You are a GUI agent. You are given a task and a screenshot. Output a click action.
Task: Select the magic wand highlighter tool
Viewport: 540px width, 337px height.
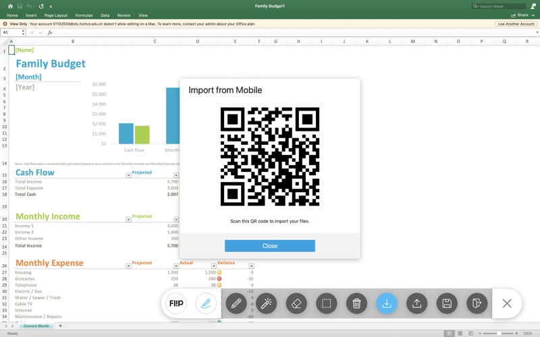[266, 303]
